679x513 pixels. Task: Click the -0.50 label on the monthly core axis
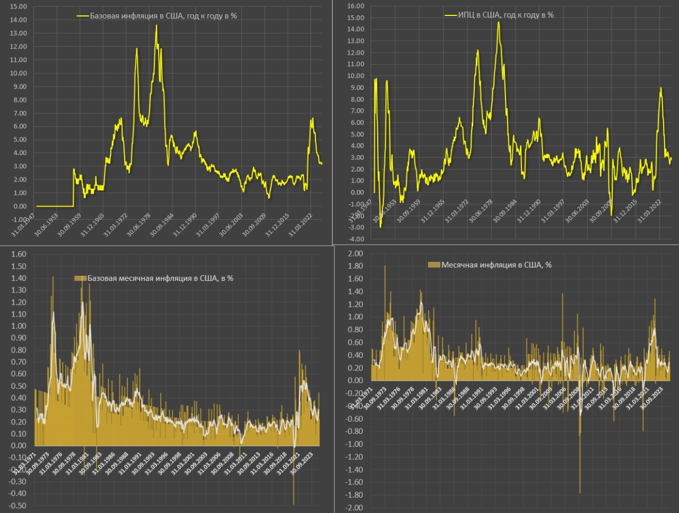pos(19,506)
